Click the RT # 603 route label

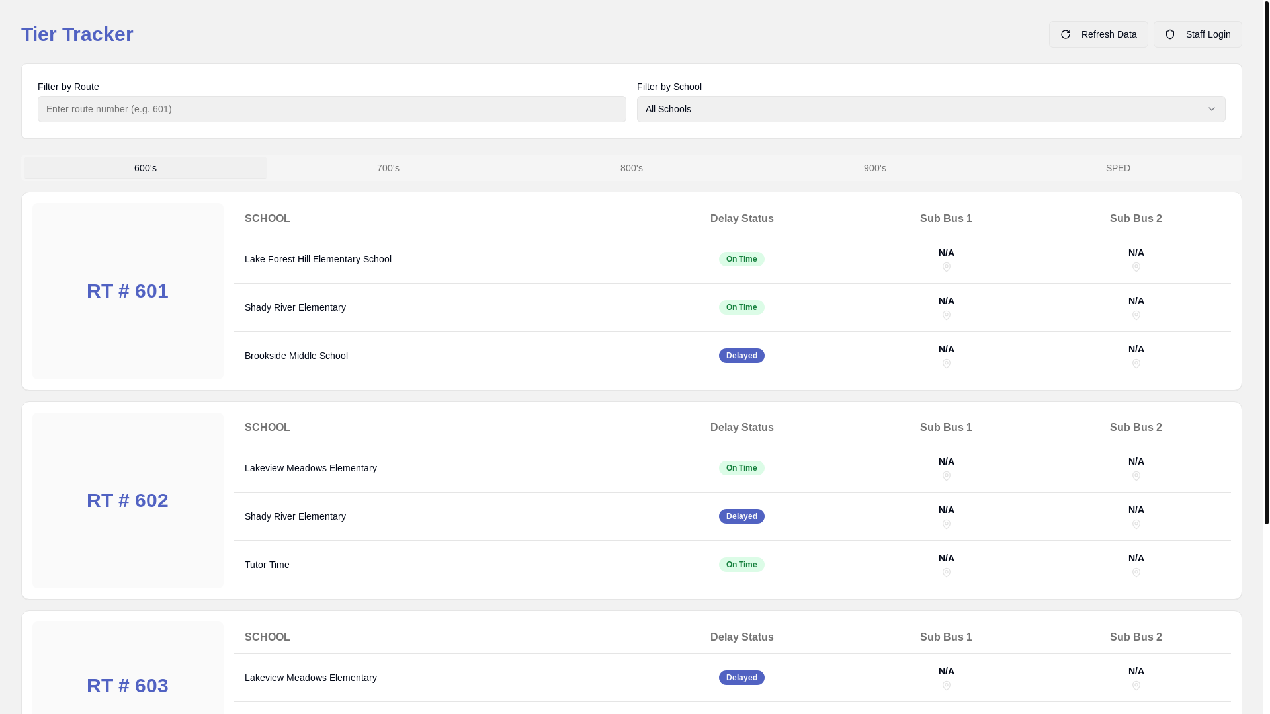point(128,686)
